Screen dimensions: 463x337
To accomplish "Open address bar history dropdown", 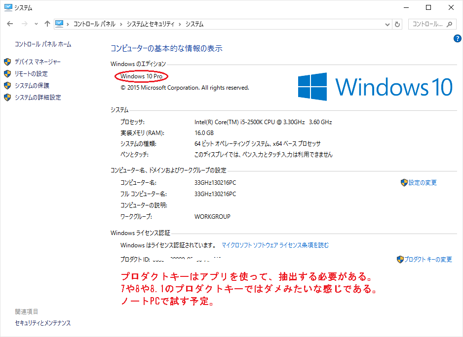I will click(387, 25).
